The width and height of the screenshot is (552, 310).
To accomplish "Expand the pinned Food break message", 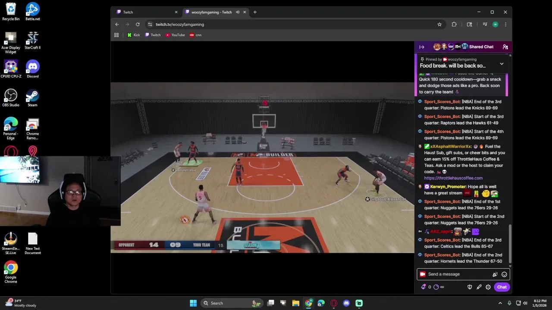I will (502, 64).
